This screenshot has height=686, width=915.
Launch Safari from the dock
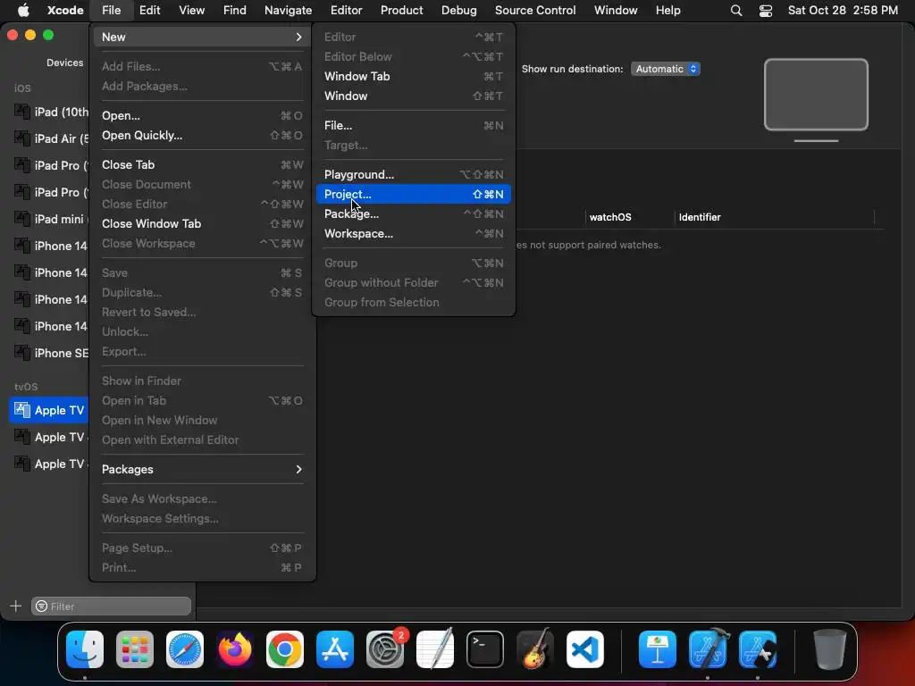click(185, 649)
